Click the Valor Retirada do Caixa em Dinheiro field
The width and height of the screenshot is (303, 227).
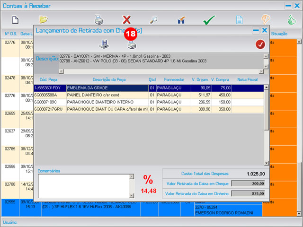pos(248,193)
